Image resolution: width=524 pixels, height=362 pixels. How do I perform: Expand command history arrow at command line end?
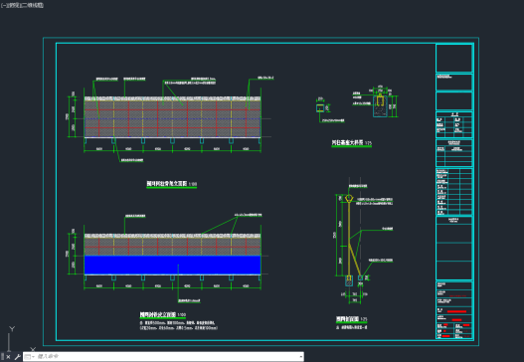pos(301,357)
